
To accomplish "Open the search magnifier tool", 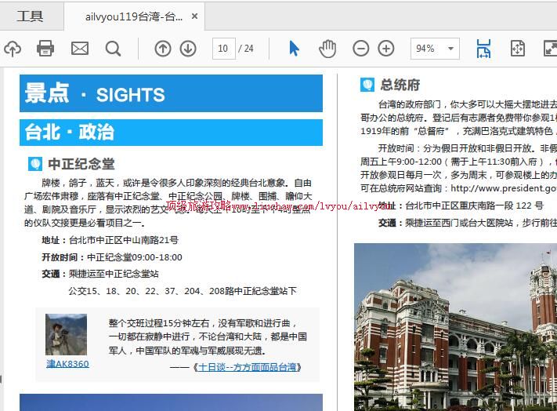I will pos(114,49).
